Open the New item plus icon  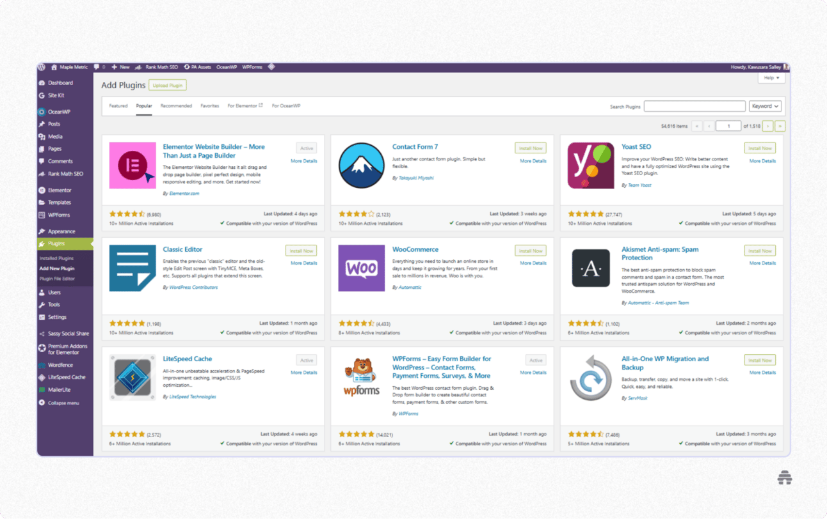(113, 67)
